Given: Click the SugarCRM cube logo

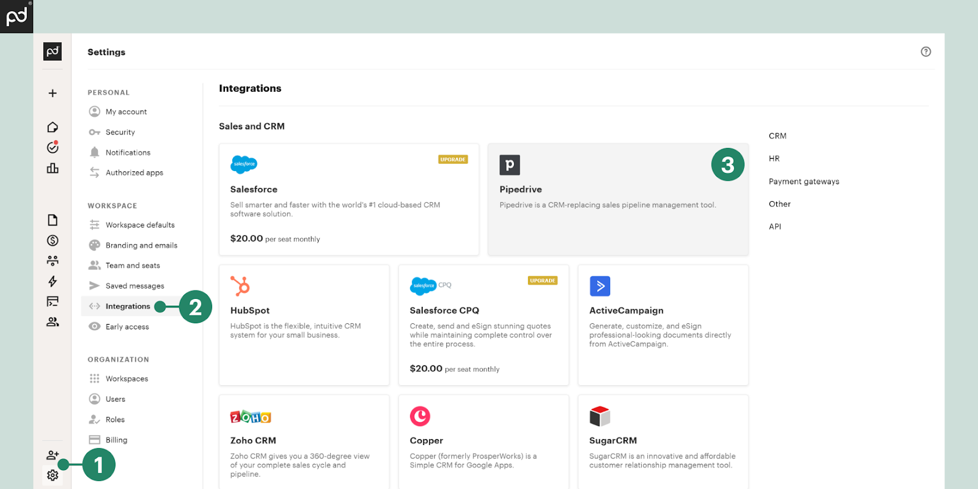Looking at the screenshot, I should pos(600,416).
